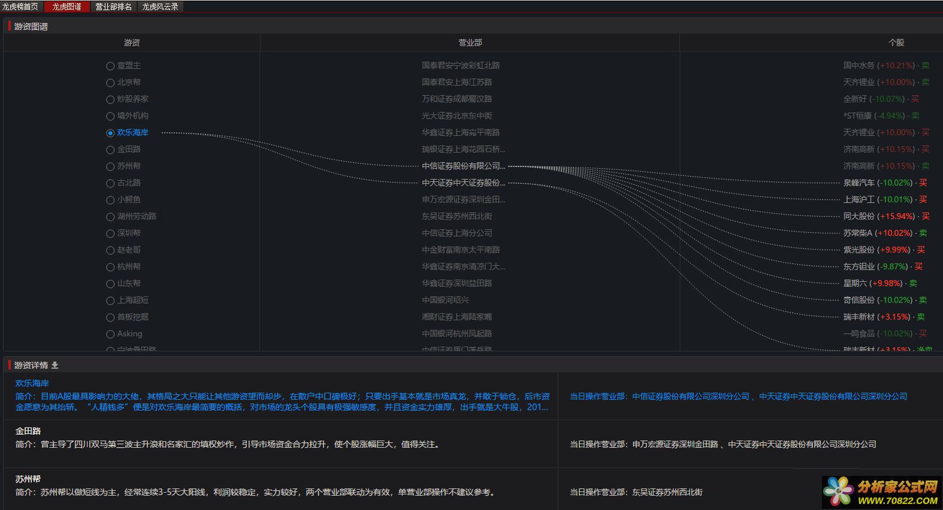This screenshot has width=943, height=510.
Task: Select the 欢乐海岸 radio button
Action: [x=110, y=133]
